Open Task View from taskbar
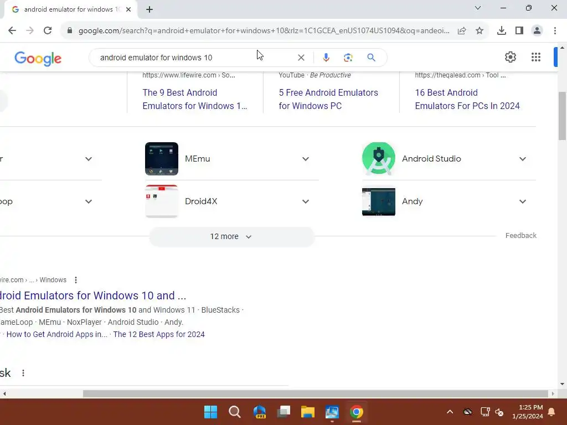Image resolution: width=567 pixels, height=425 pixels. pyautogui.click(x=283, y=412)
